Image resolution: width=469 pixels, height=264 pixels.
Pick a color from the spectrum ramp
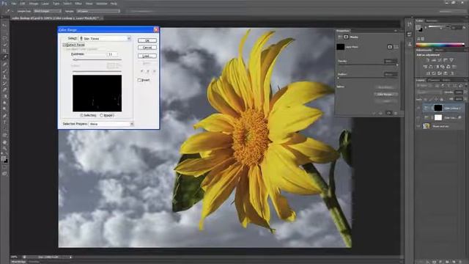pos(440,45)
